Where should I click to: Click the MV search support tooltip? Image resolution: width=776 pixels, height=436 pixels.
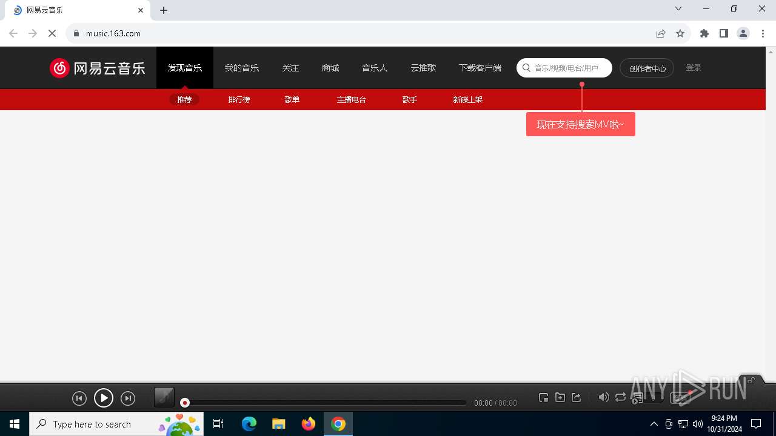pos(581,124)
